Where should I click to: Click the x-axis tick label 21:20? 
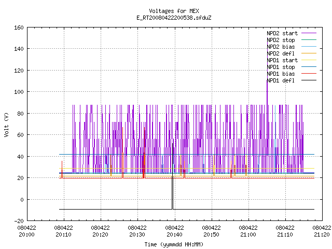322,234
